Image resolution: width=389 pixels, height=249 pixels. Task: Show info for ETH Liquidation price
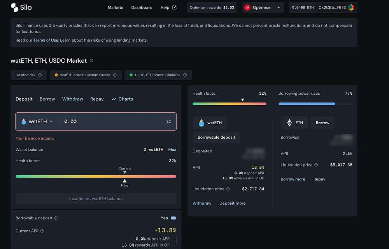(x=316, y=165)
